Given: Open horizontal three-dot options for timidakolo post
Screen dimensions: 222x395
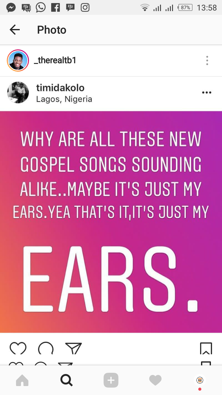Looking at the screenshot, I should pos(206,92).
